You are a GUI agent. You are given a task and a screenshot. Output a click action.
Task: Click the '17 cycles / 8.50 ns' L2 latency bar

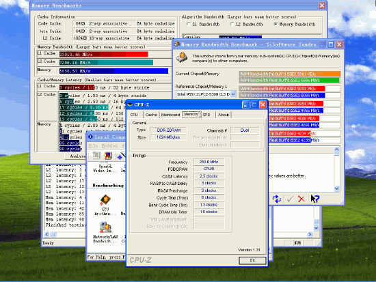point(84,107)
